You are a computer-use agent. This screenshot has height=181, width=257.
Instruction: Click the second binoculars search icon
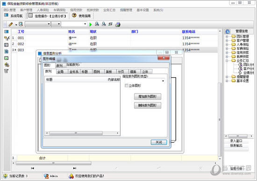click(104, 24)
